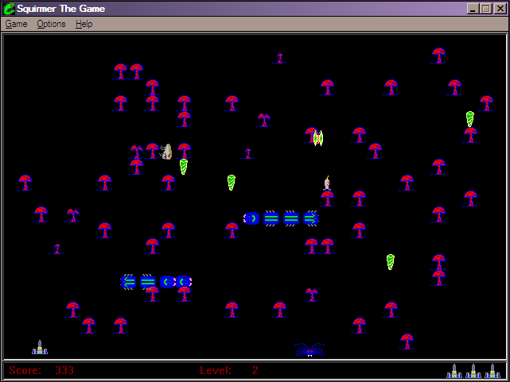Minimize the Squirmer window
Screen dimensions: 510x382
point(473,9)
